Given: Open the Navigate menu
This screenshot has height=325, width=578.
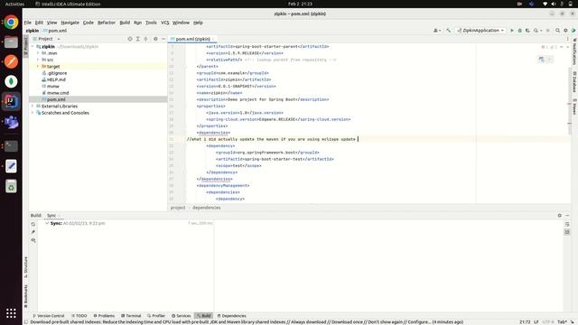Looking at the screenshot, I should coord(70,23).
